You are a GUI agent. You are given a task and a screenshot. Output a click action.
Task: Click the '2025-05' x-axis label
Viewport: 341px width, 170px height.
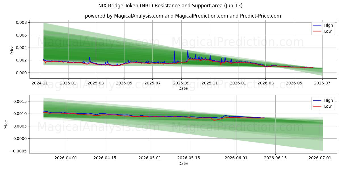pos(124,83)
